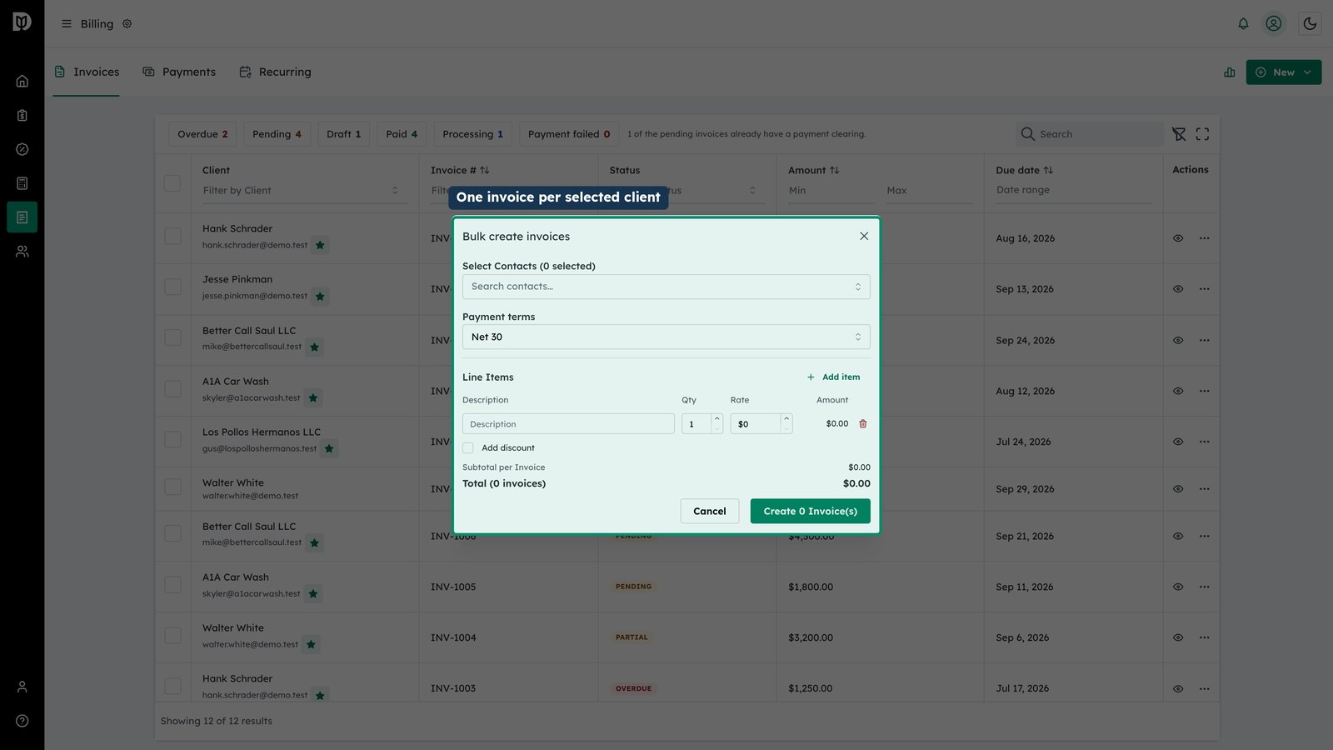Switch to the Invoices tab
Image resolution: width=1333 pixels, height=750 pixels.
tap(87, 72)
